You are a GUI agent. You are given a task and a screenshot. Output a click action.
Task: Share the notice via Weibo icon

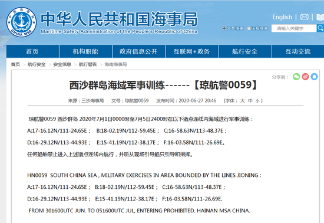pyautogui.click(x=305, y=77)
